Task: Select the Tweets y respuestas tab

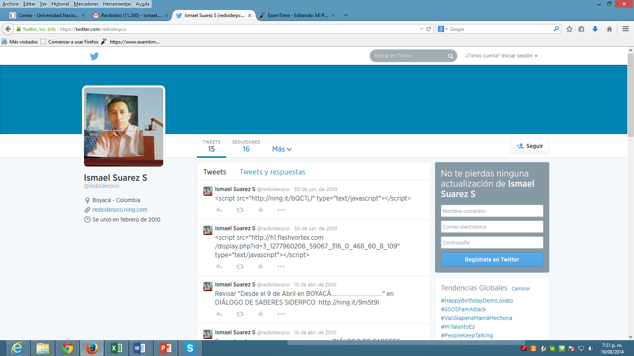Action: click(x=273, y=172)
